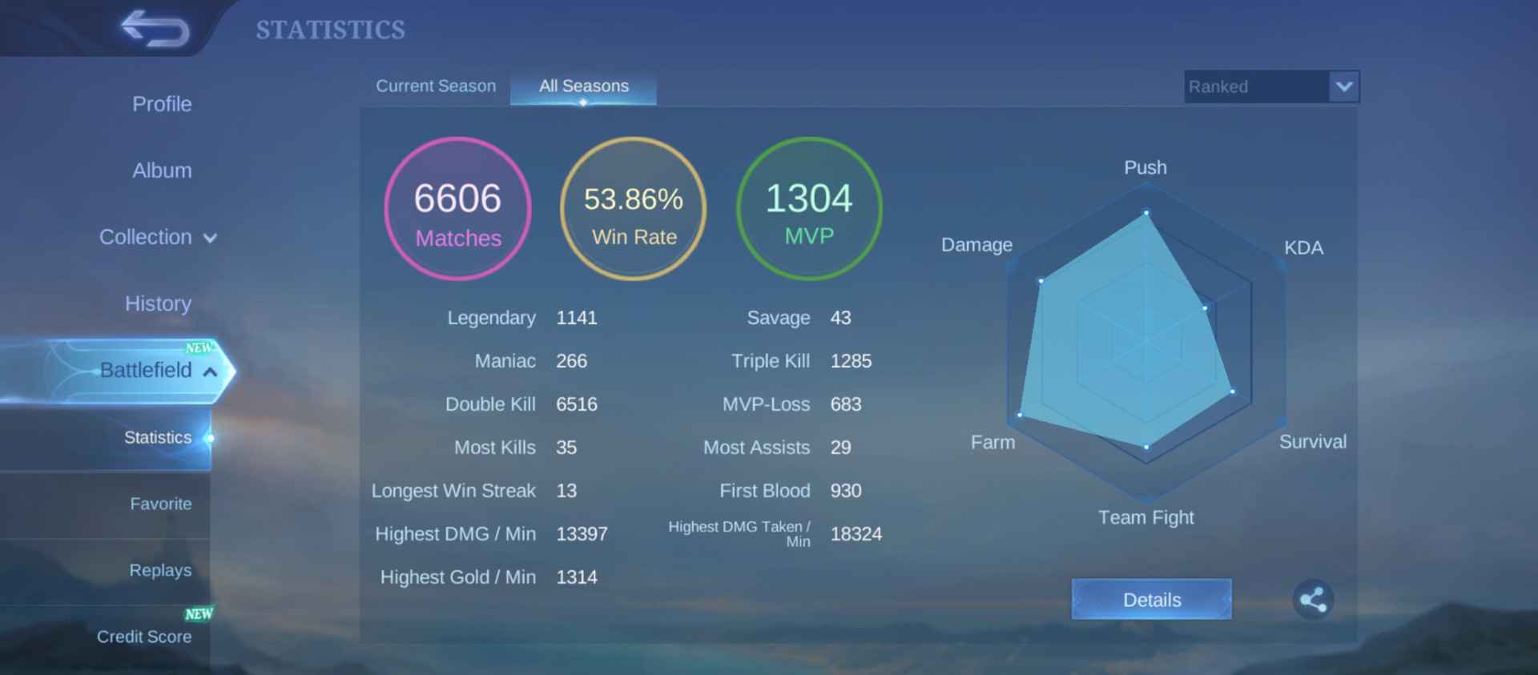Click the Triple Kill value 1285

pos(851,361)
